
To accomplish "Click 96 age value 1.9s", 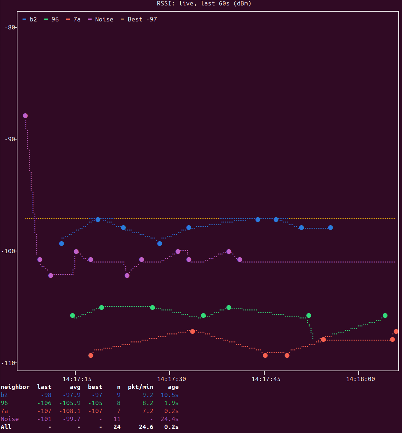I will [x=172, y=403].
